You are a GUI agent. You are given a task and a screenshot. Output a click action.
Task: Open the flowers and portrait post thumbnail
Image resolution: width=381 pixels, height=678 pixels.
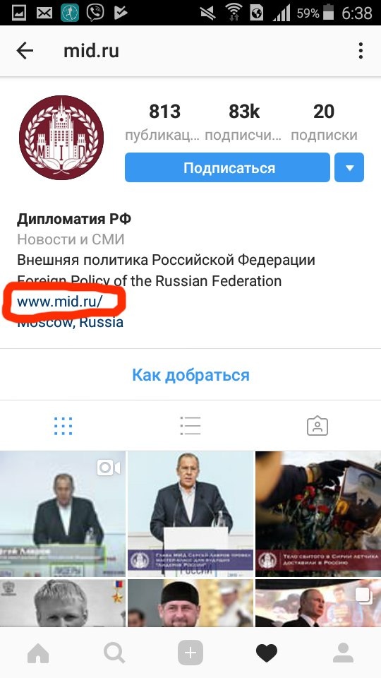point(318,513)
